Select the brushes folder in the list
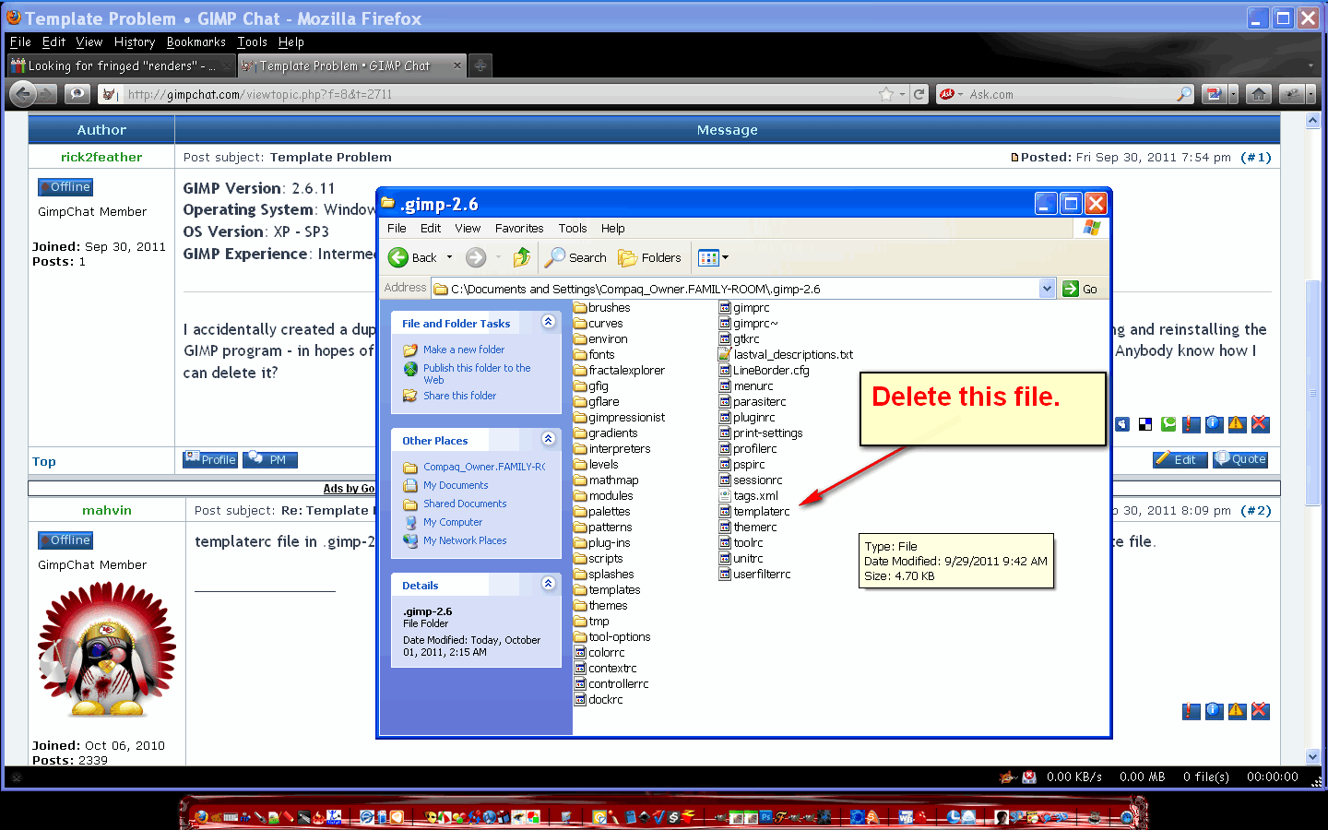The height and width of the screenshot is (830, 1328). 602,307
